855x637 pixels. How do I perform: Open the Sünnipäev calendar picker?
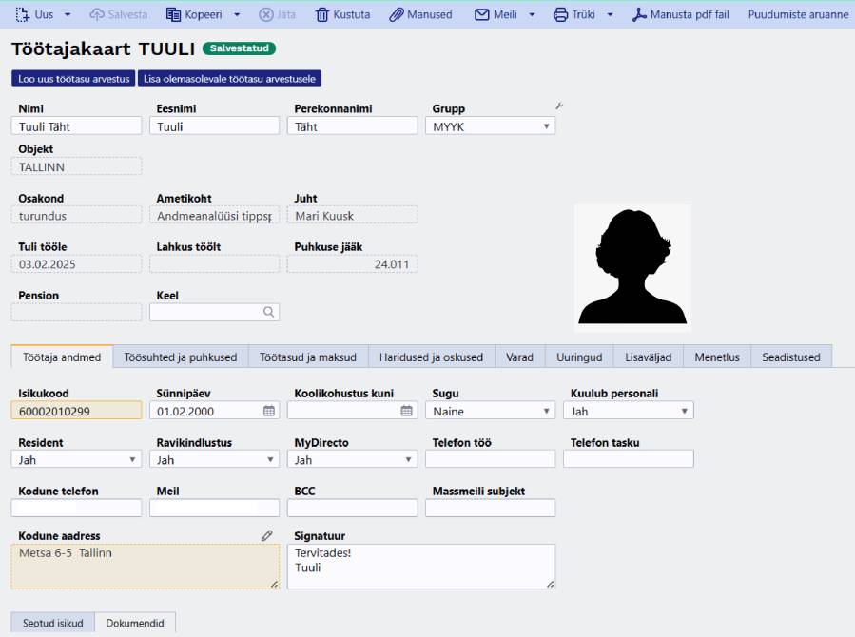[269, 412]
